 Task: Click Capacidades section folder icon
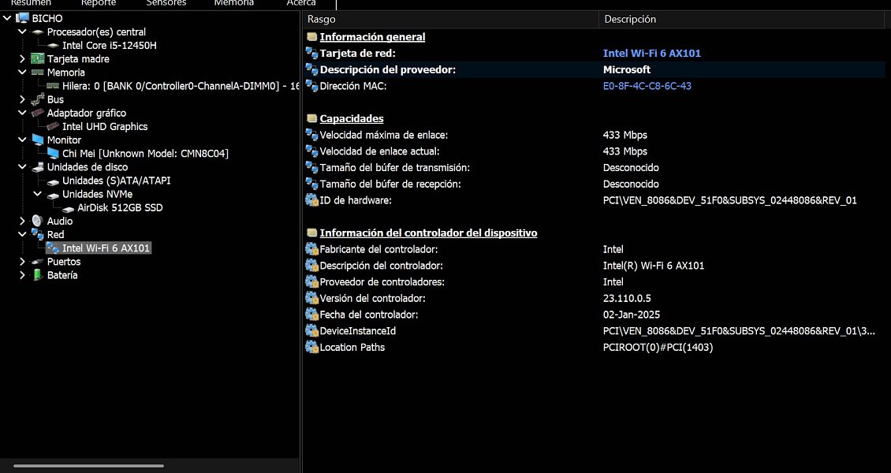(311, 119)
